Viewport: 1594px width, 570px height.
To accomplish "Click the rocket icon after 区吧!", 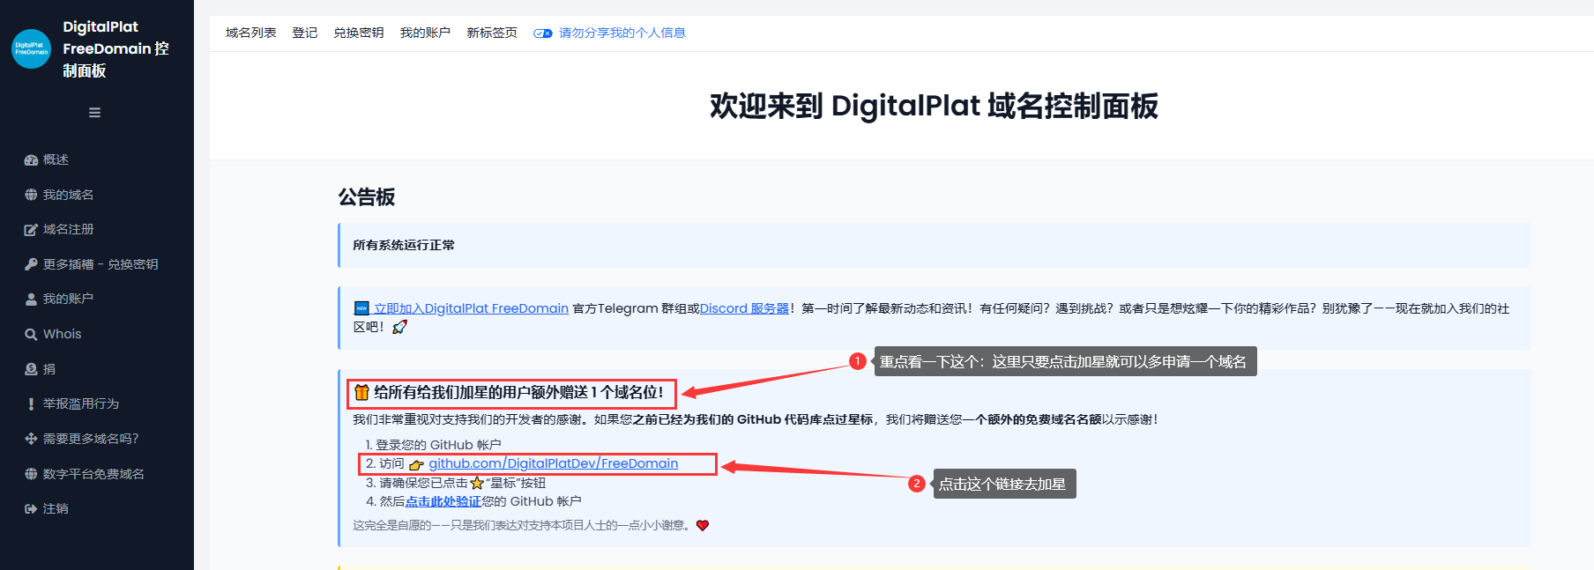I will coord(399,327).
